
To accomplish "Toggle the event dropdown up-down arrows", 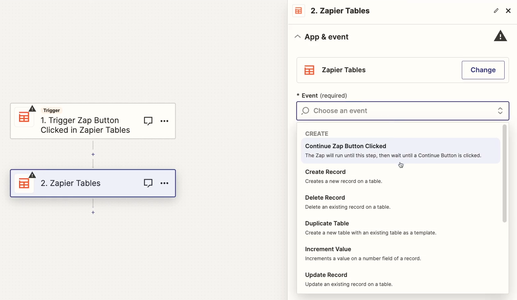I will click(x=500, y=111).
